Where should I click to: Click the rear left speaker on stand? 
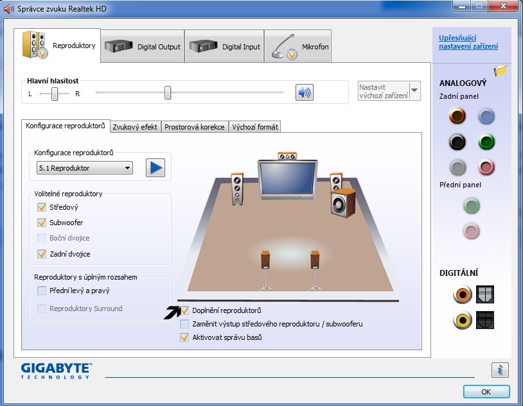pyautogui.click(x=265, y=270)
